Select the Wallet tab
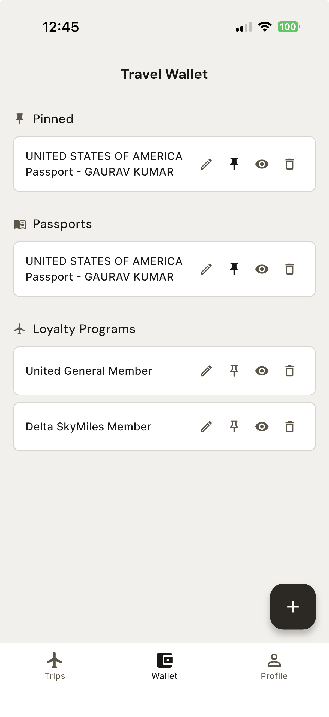329x717 pixels. click(164, 666)
